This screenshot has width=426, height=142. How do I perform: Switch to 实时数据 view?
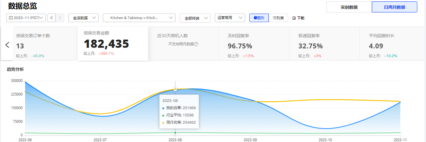point(349,7)
